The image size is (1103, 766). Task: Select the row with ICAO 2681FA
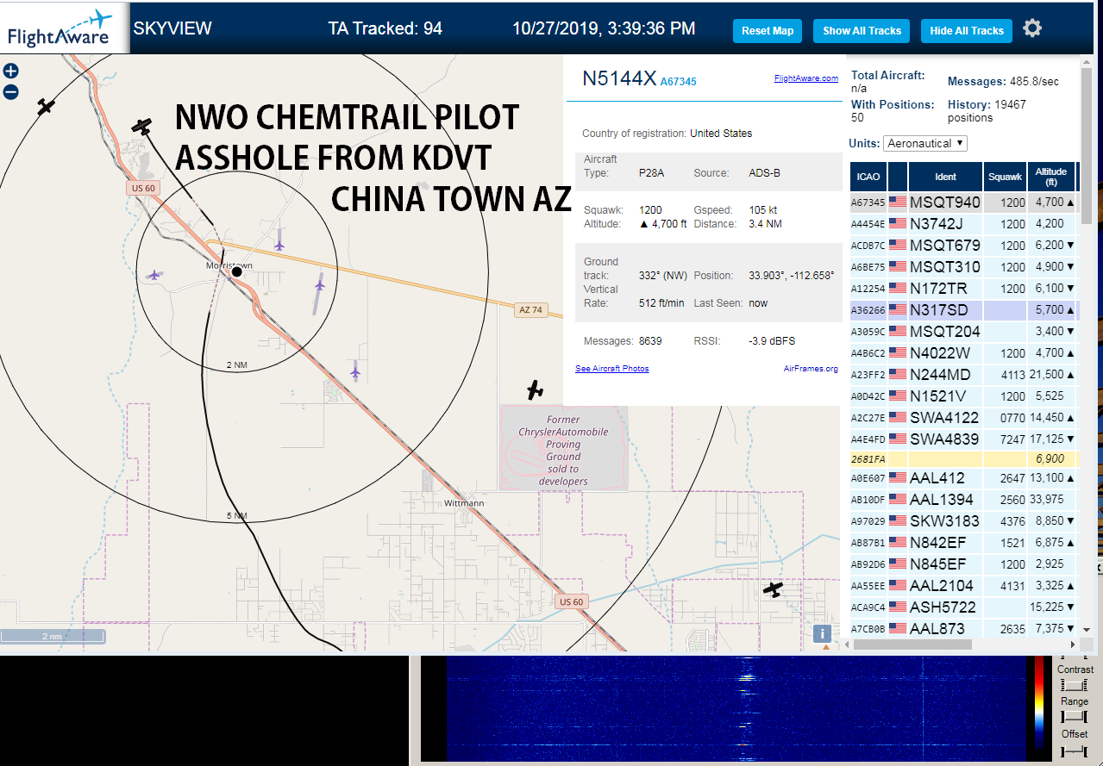(x=963, y=458)
